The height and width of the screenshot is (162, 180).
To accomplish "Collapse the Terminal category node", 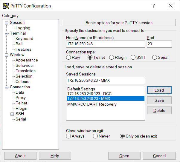I will click(7, 33).
